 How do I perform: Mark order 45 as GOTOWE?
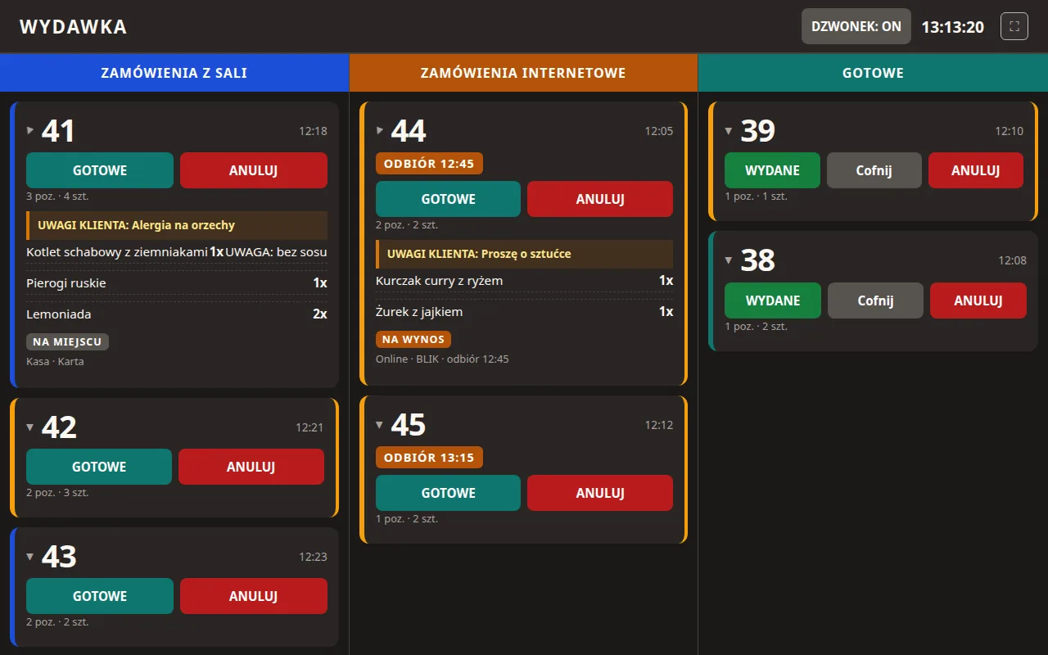pyautogui.click(x=448, y=493)
